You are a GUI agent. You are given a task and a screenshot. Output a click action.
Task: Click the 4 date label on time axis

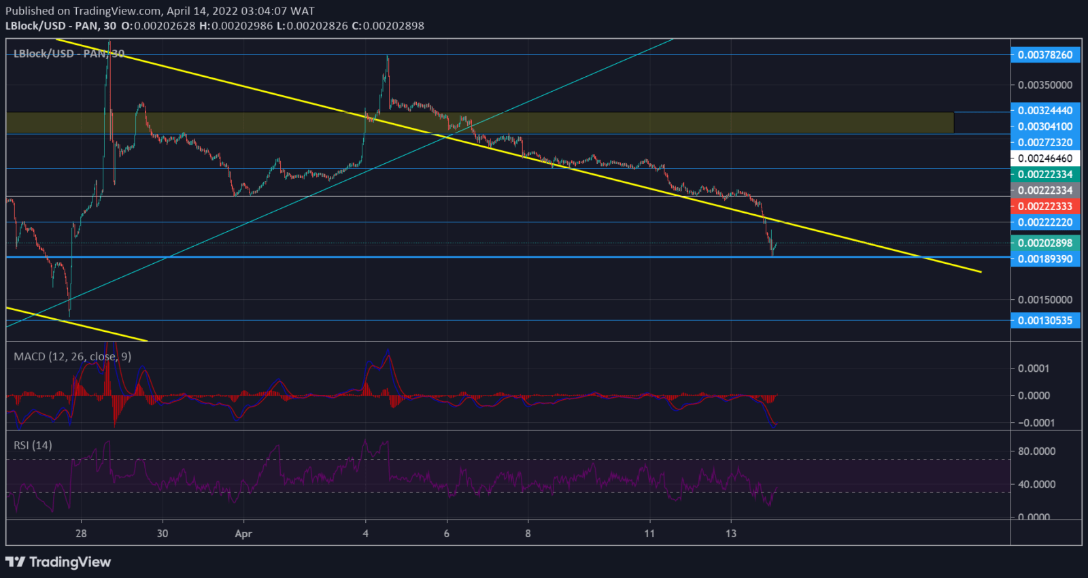366,533
